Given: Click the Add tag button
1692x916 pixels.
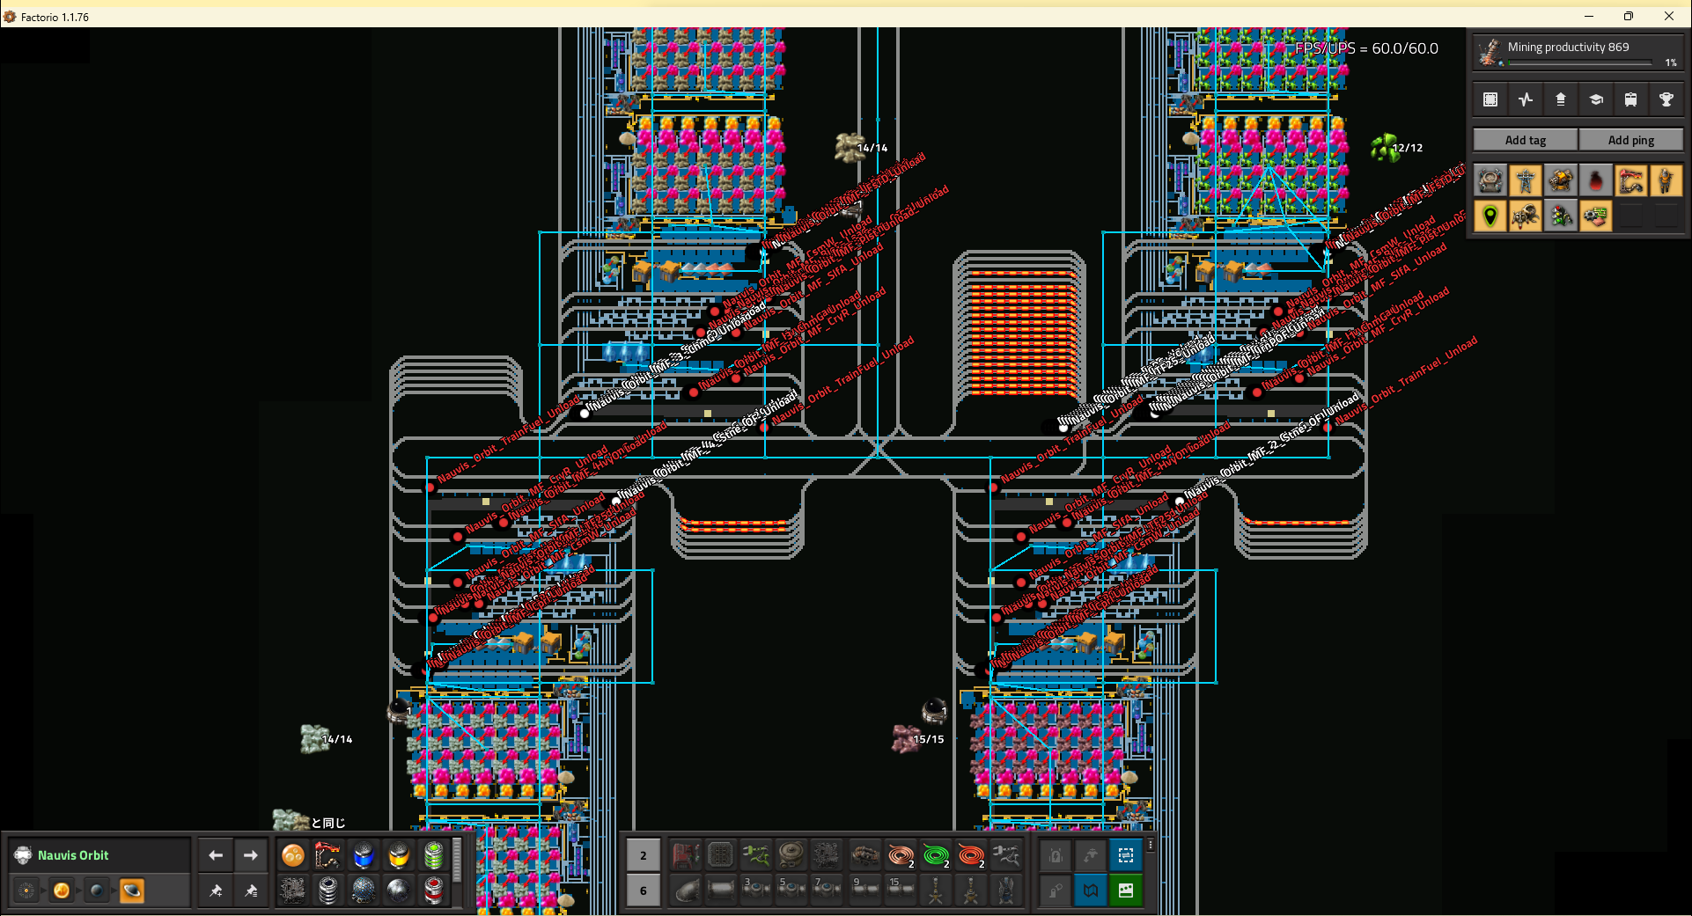Looking at the screenshot, I should click(x=1526, y=140).
